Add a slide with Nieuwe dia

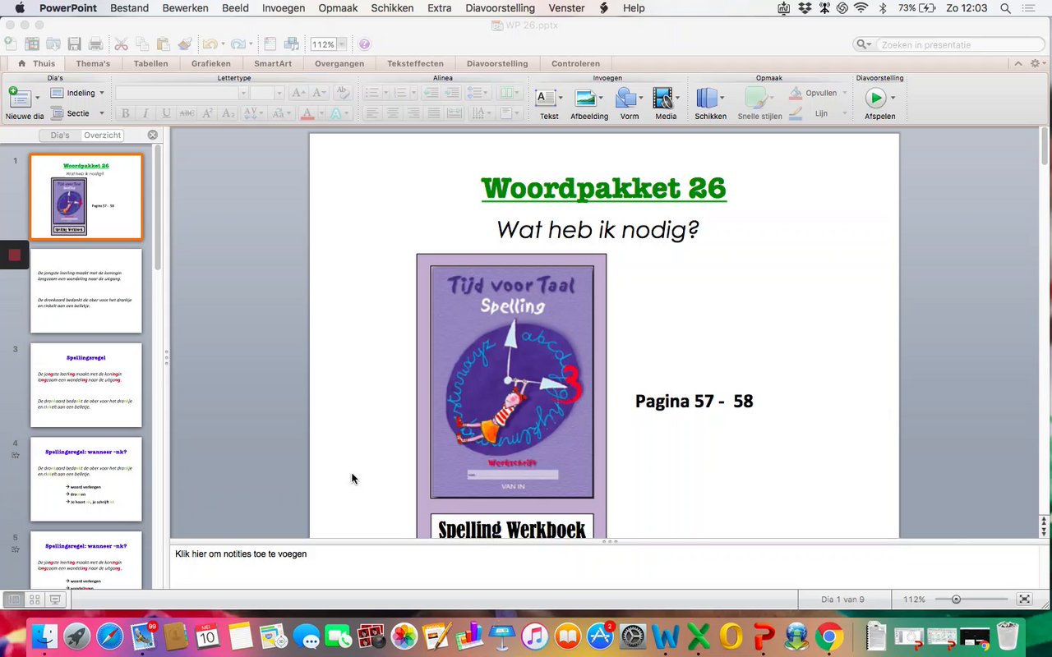tap(24, 103)
